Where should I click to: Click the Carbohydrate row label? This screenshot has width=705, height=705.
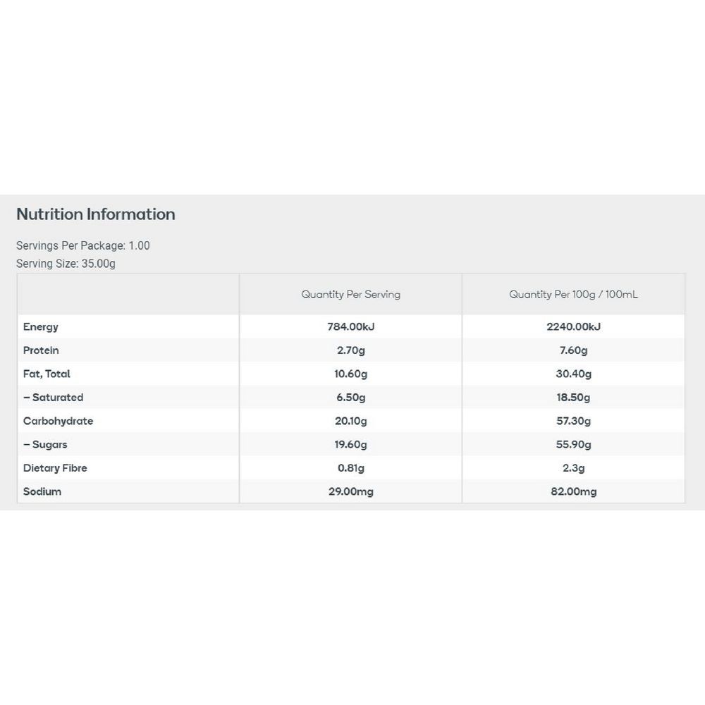pos(58,421)
